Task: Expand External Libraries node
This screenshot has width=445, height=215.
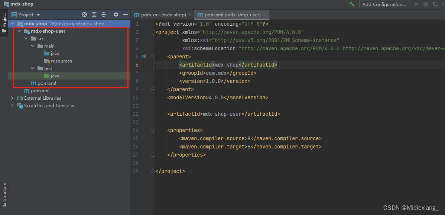Action: coord(13,98)
